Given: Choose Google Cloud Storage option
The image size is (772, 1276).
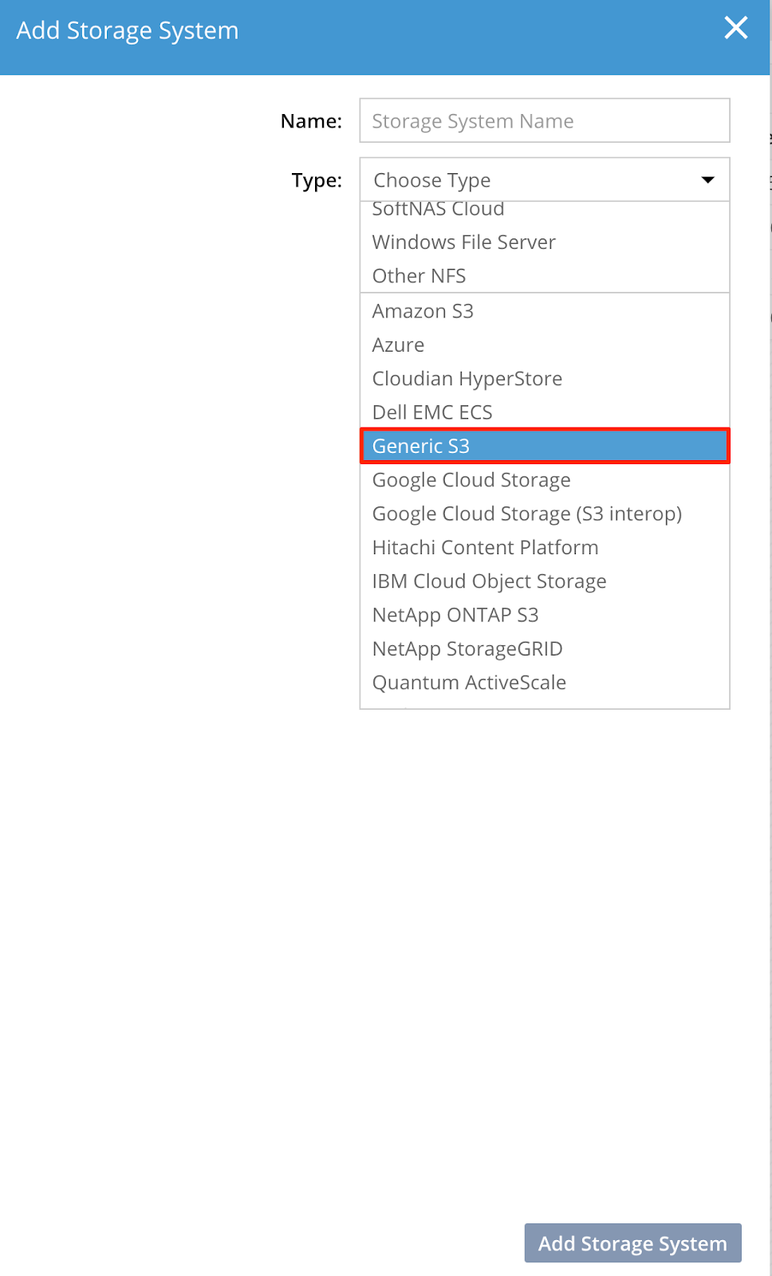Looking at the screenshot, I should click(x=471, y=480).
